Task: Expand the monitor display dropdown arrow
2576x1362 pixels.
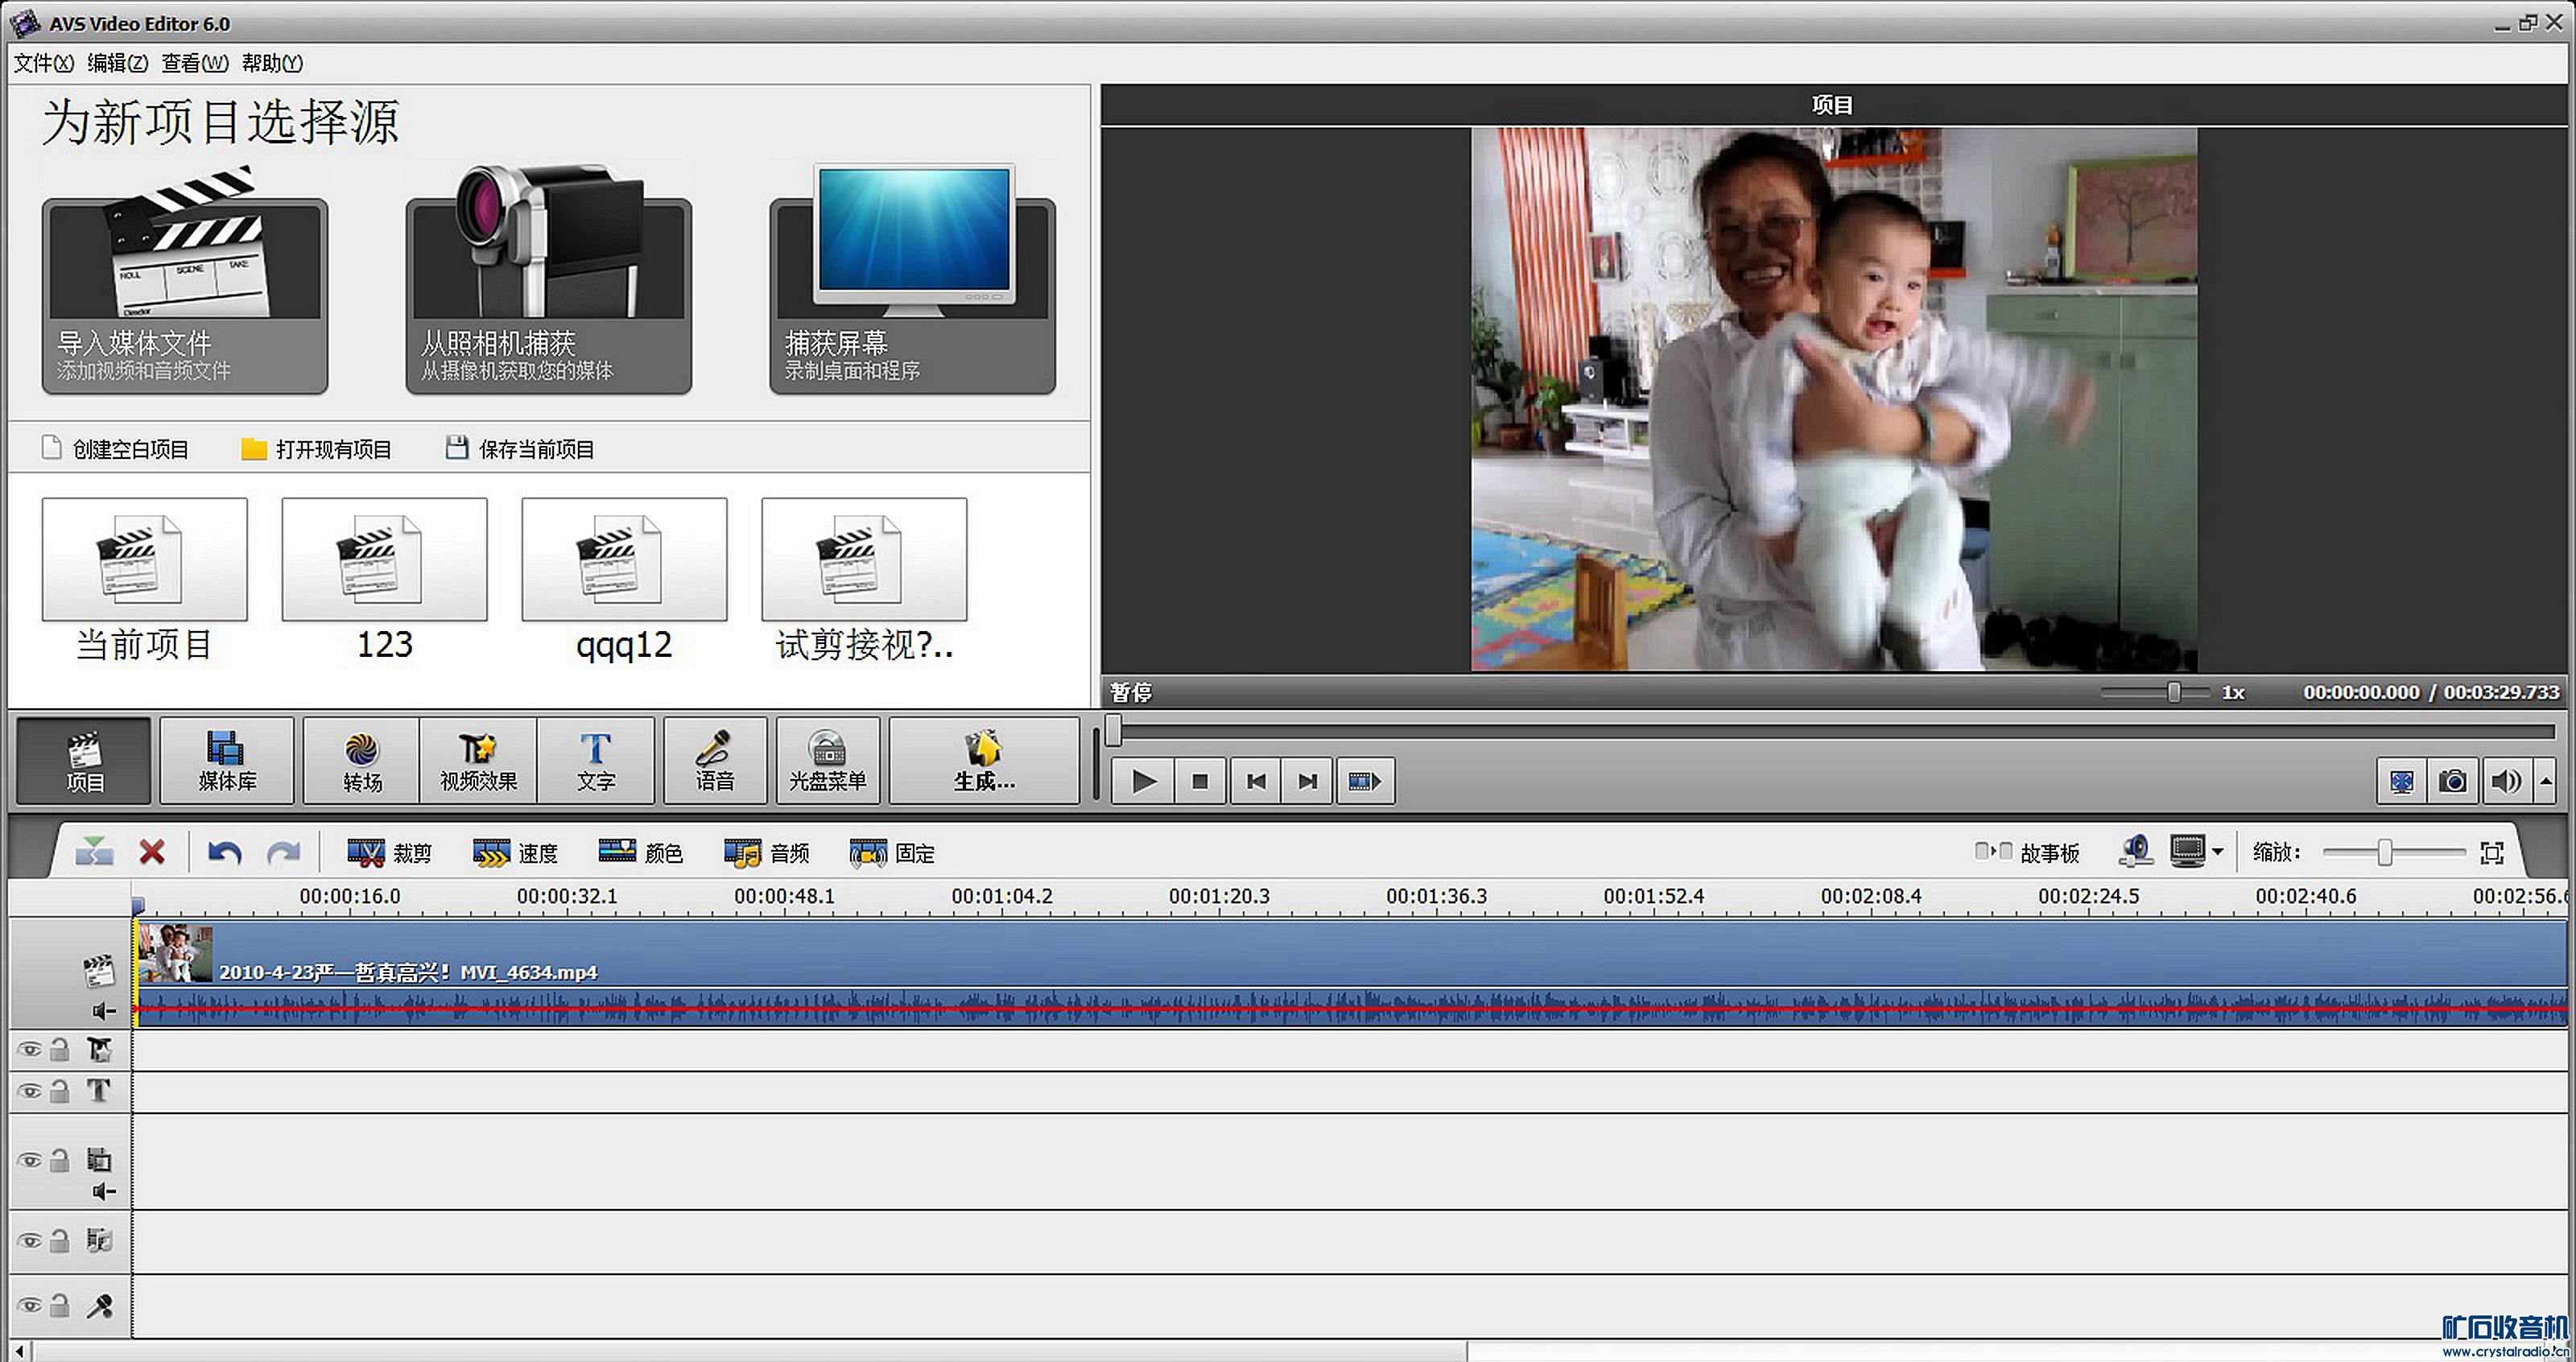Action: [x=2218, y=852]
